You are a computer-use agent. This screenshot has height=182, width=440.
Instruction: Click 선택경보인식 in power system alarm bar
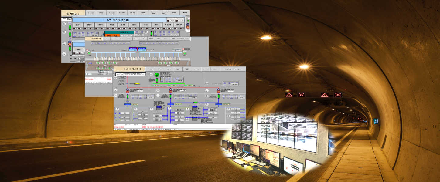pyautogui.click(x=134, y=129)
